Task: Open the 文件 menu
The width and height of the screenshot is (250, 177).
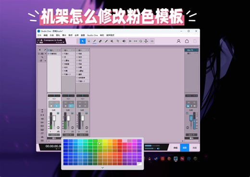Action: click(x=39, y=35)
